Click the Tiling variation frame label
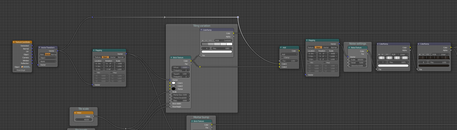The height and width of the screenshot is (130, 457). pos(202,26)
